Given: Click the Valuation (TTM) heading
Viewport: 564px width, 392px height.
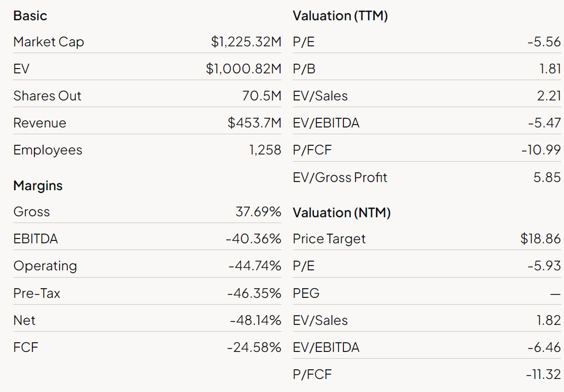Looking at the screenshot, I should click(x=341, y=16).
